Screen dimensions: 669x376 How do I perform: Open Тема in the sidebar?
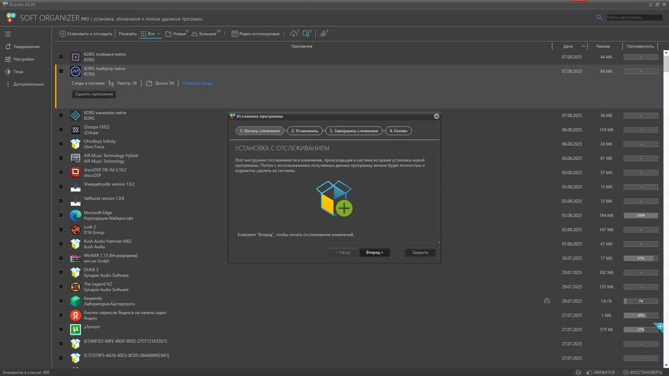pyautogui.click(x=14, y=72)
